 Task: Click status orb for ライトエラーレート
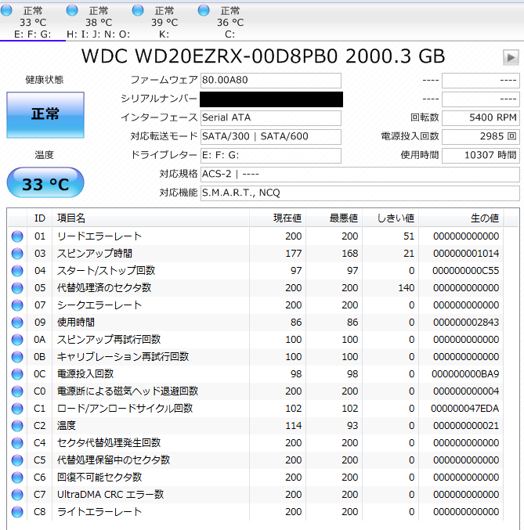pyautogui.click(x=17, y=512)
